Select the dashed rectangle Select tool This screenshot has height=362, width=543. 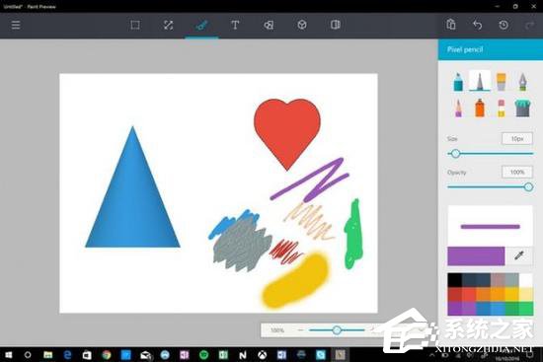[x=135, y=25]
